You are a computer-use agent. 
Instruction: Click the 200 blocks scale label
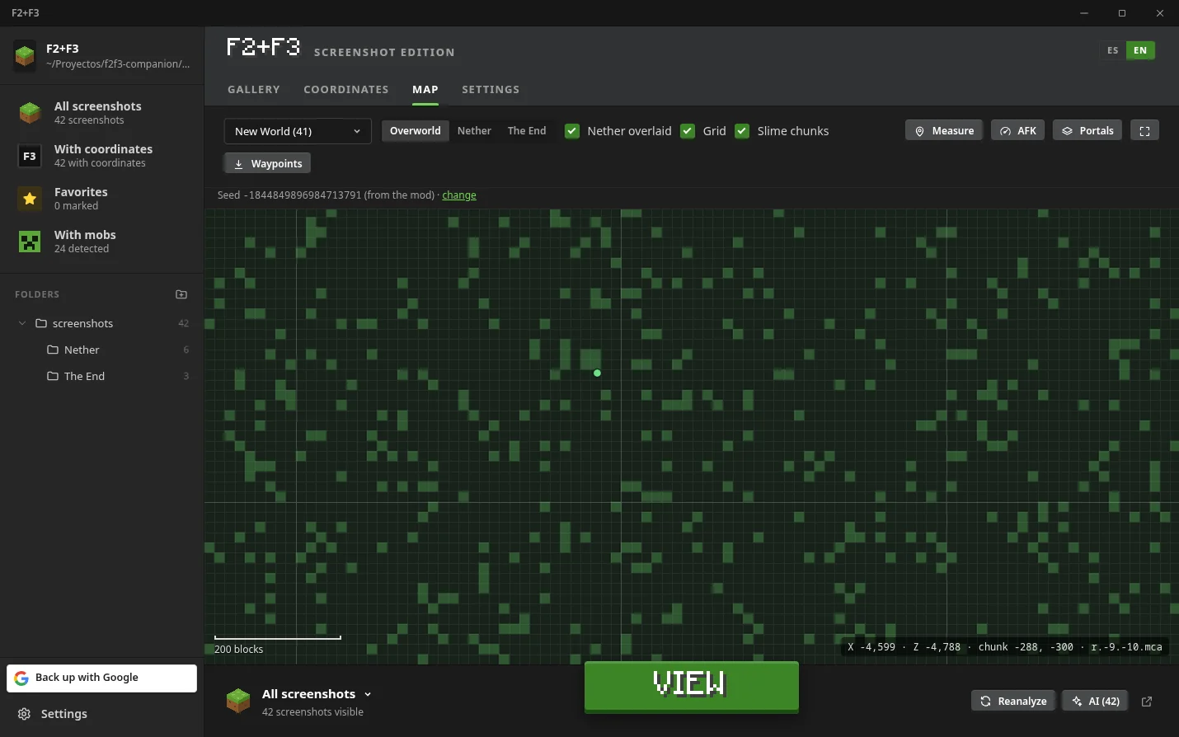tap(239, 649)
